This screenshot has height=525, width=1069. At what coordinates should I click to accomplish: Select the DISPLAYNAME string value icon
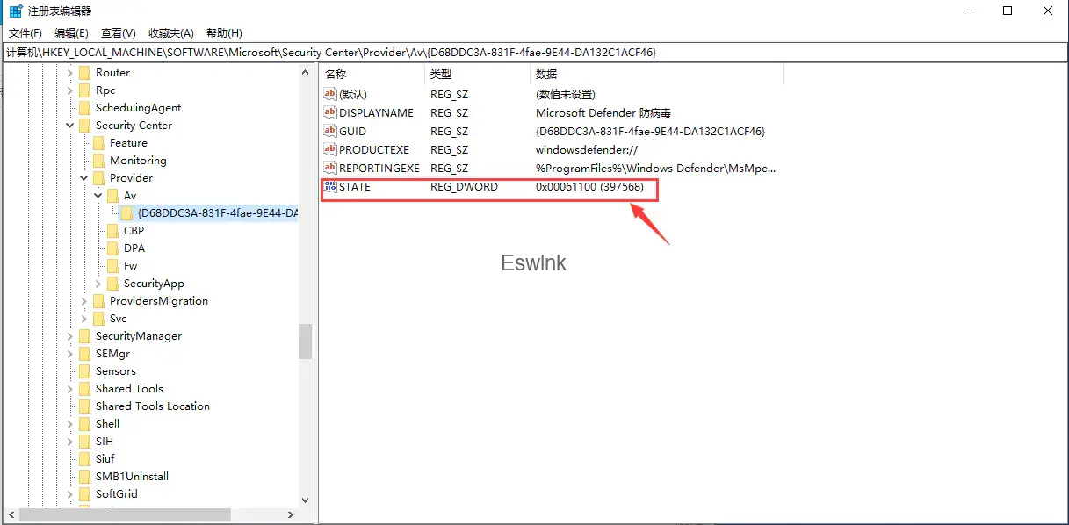point(330,112)
